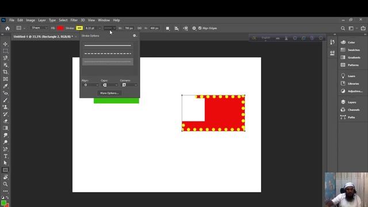Image resolution: width=368 pixels, height=207 pixels.
Task: Open the Shape tool mode dropdown
Action: 39,28
